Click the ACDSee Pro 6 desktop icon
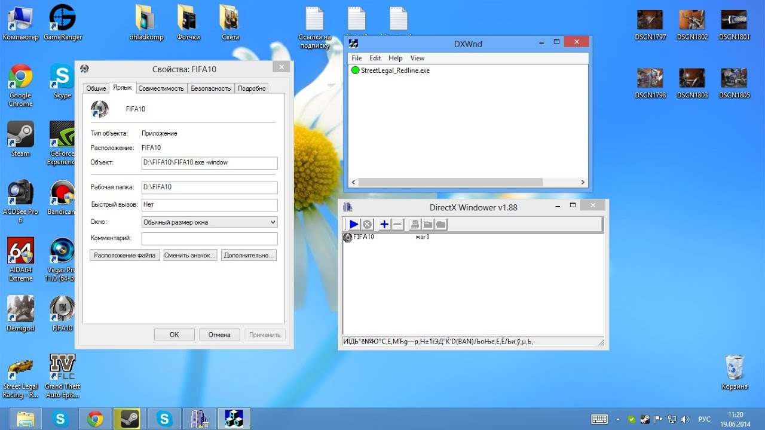Screen dimensions: 765x430 (x=20, y=201)
